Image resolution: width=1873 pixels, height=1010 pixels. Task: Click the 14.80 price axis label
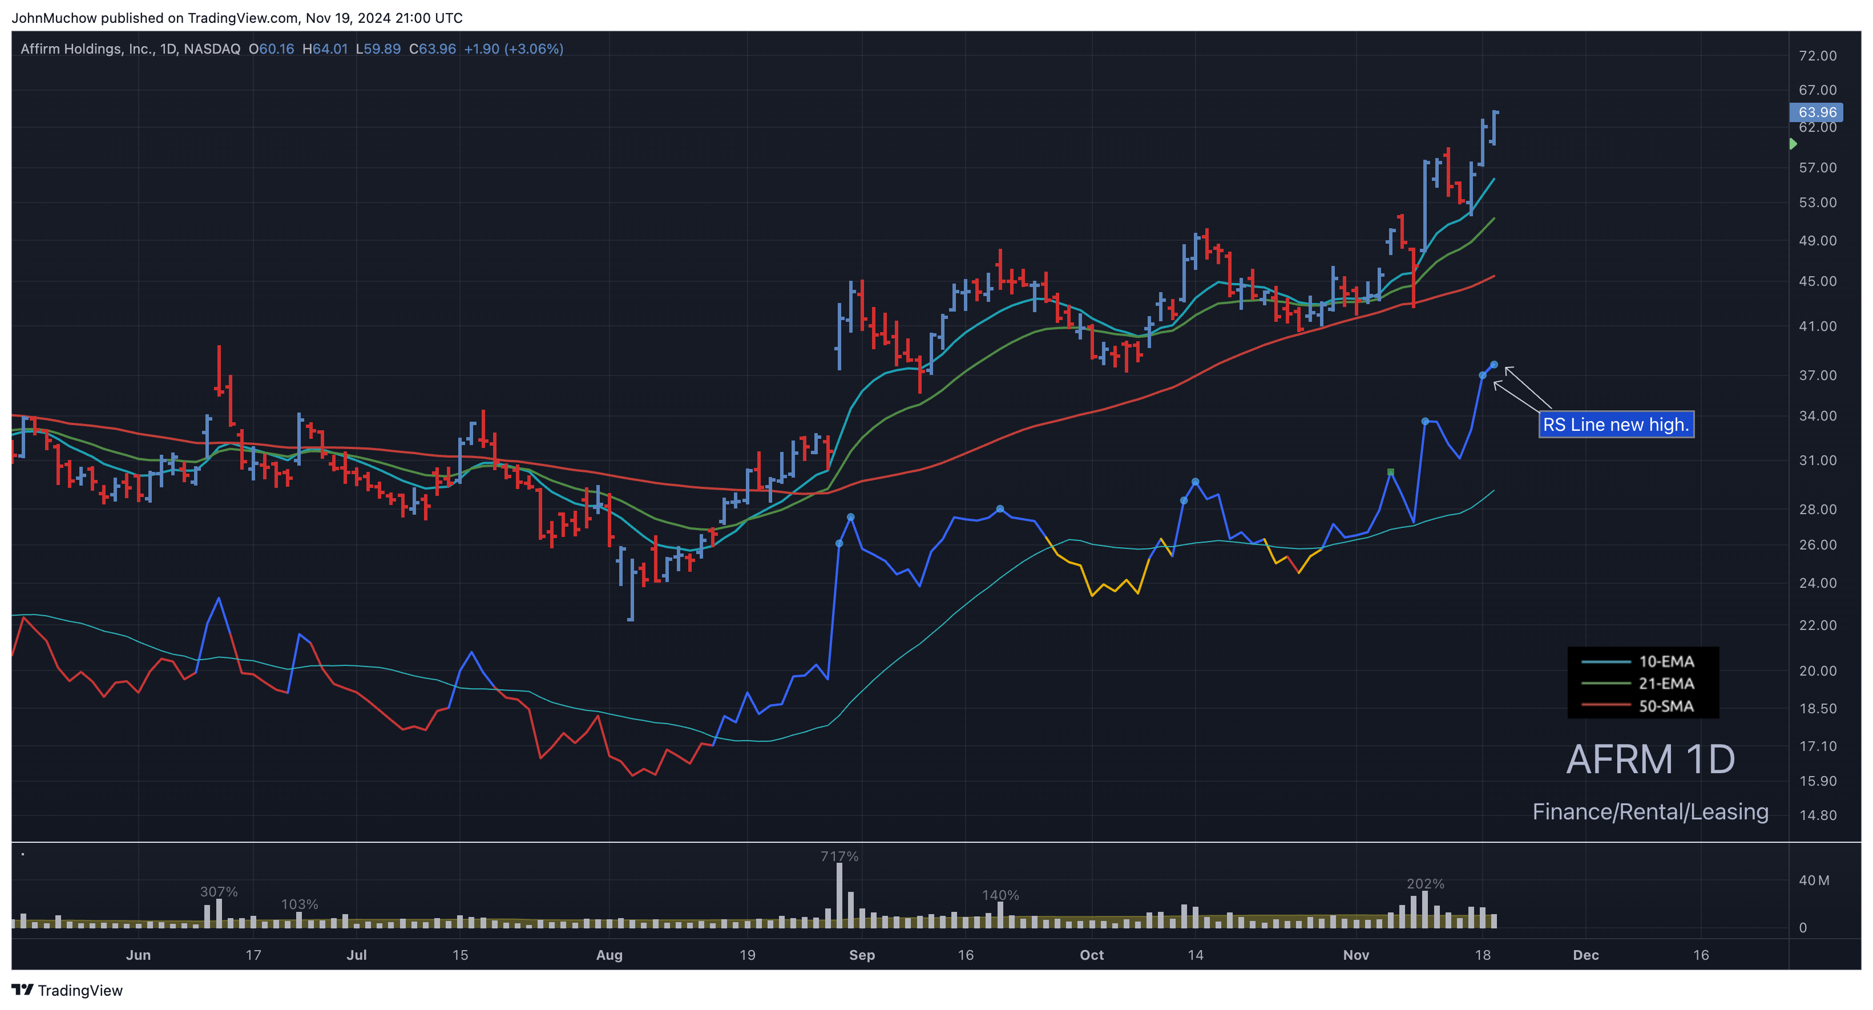coord(1817,815)
